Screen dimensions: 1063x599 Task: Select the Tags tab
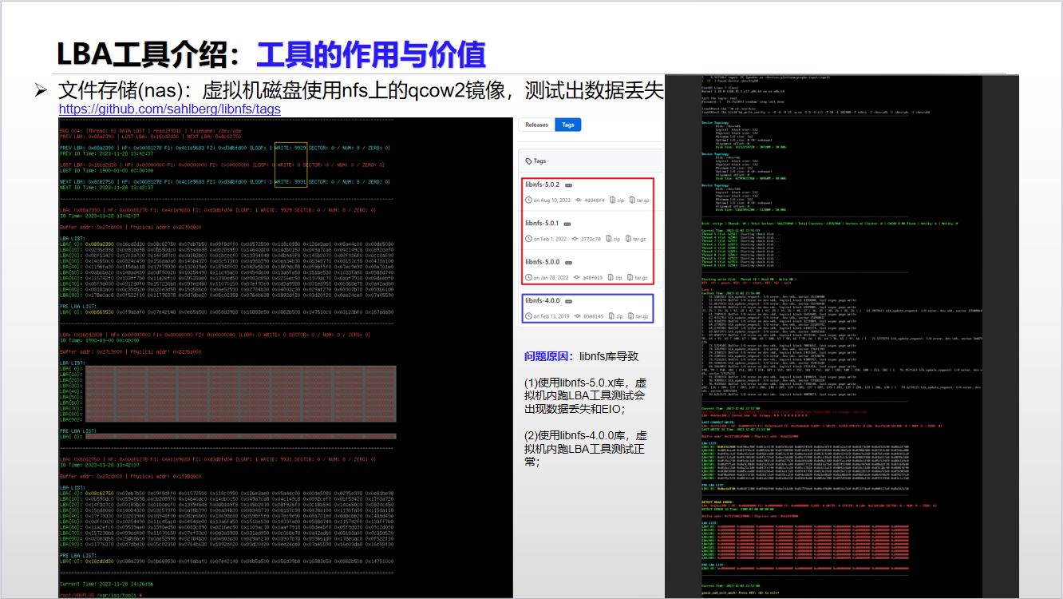coord(568,125)
